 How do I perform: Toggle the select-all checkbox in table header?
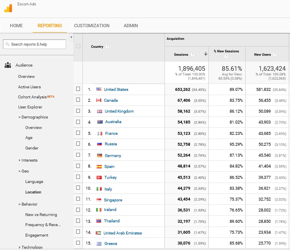78,46
